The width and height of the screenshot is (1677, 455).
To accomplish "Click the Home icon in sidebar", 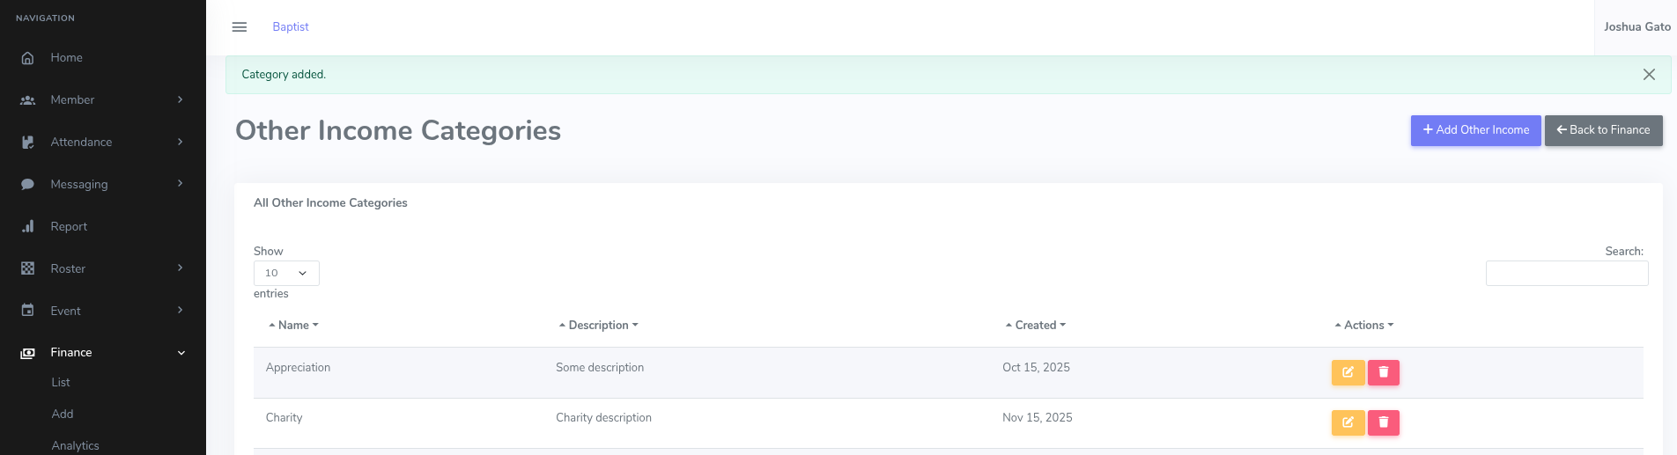I will point(28,58).
